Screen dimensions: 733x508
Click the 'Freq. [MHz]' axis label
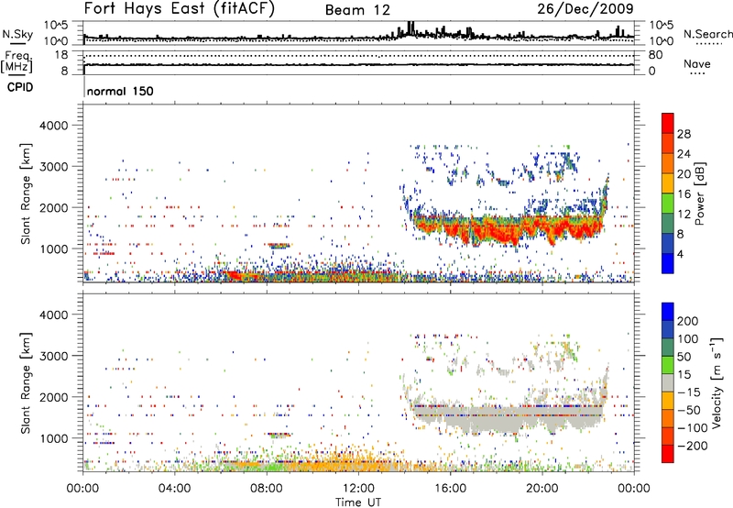(x=16, y=62)
